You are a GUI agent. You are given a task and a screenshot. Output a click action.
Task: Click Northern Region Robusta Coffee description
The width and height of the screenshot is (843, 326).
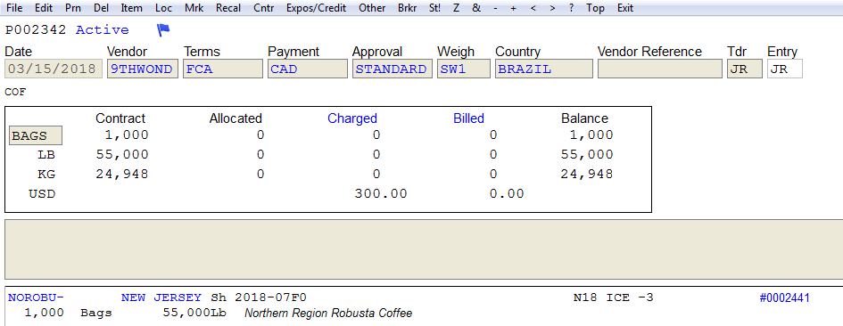328,313
